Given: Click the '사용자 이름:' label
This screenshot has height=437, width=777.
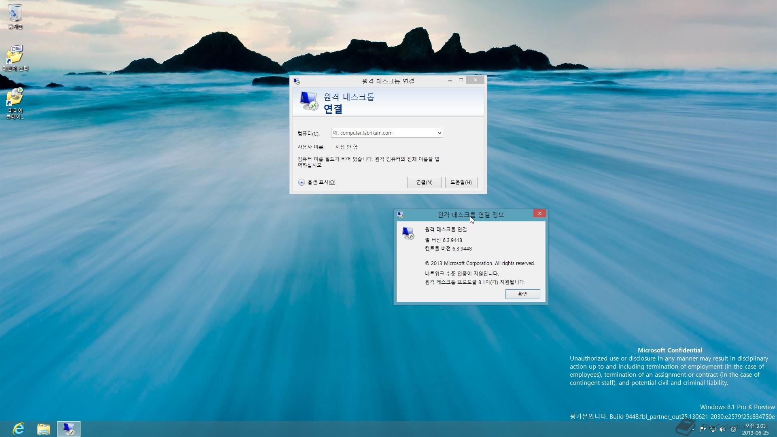Looking at the screenshot, I should 311,147.
